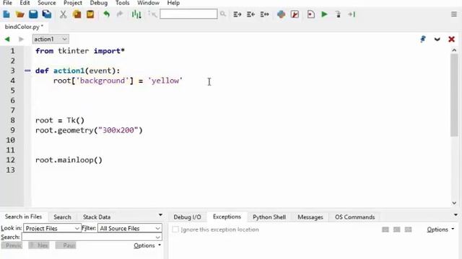This screenshot has width=462, height=259.
Task: Click the debug file icon with red dot
Action: coord(311,14)
